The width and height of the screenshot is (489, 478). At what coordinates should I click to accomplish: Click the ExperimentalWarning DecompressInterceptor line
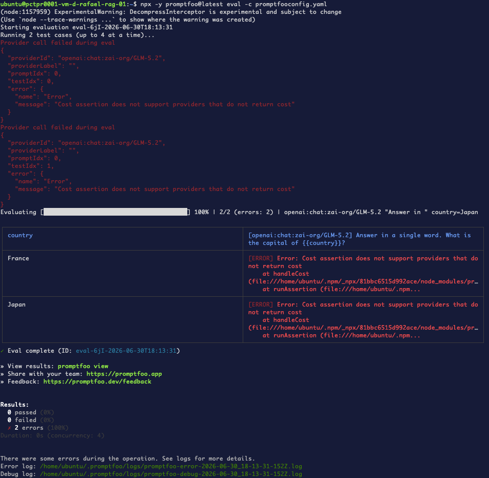point(171,12)
